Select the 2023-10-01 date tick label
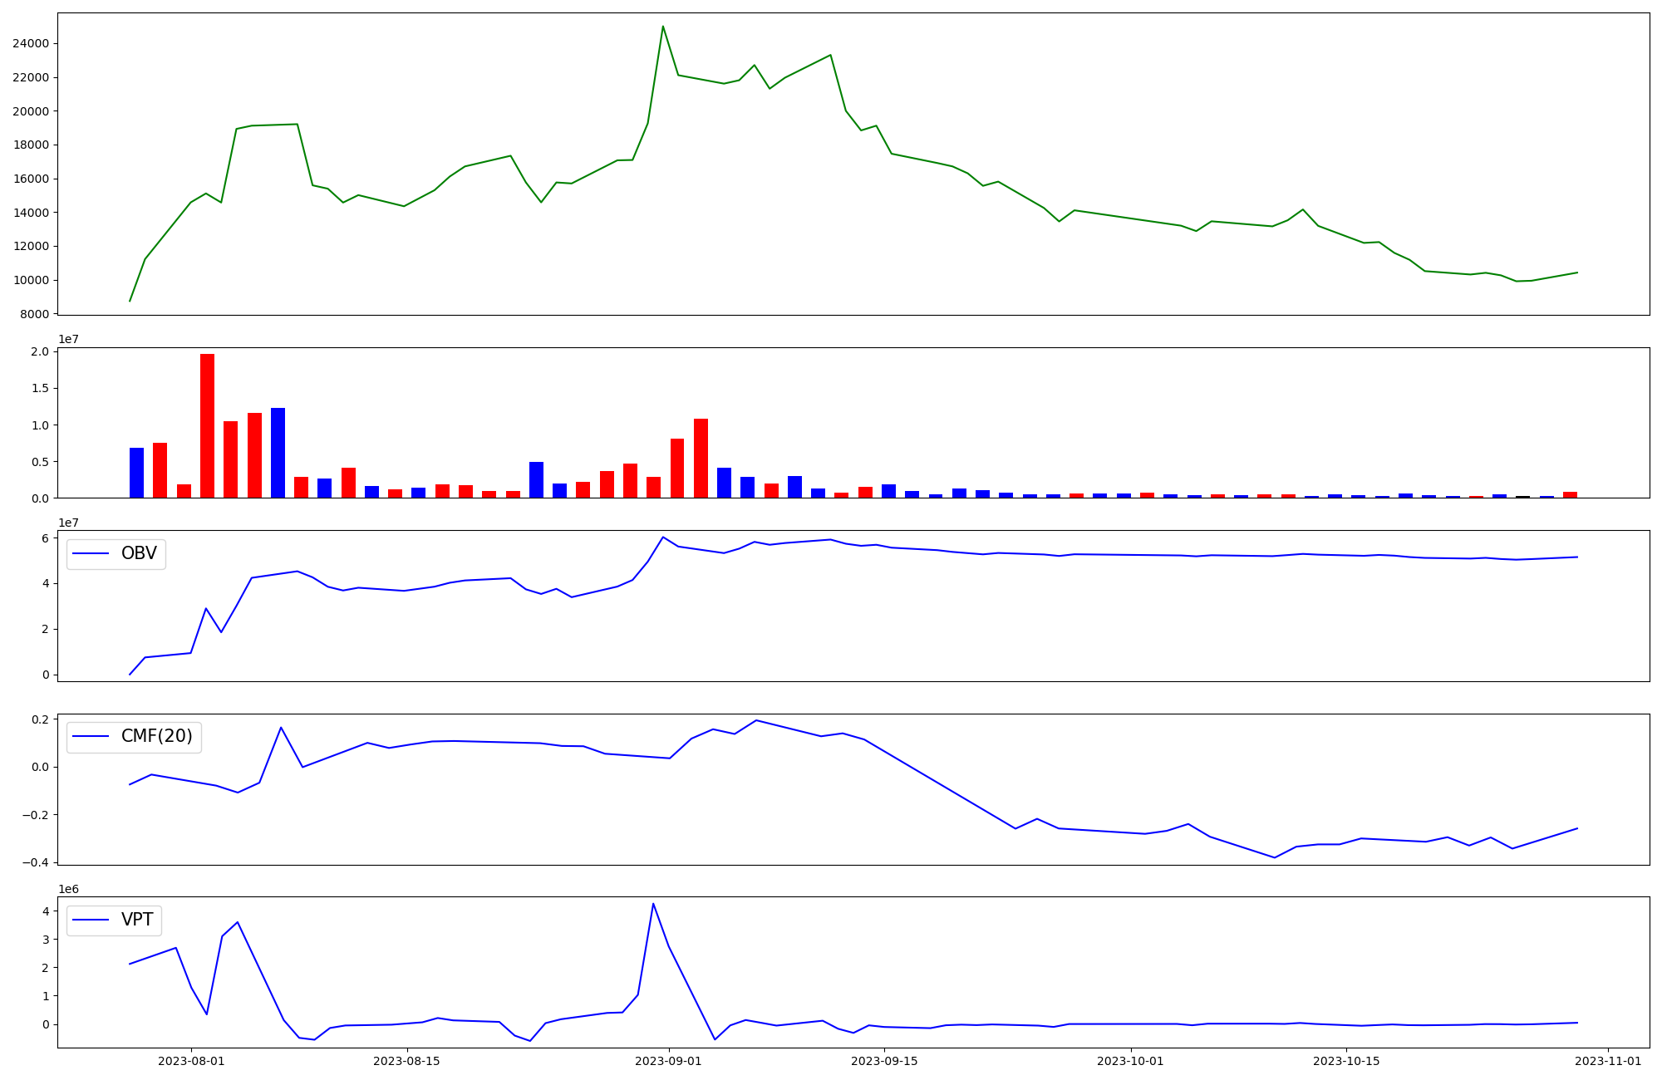The height and width of the screenshot is (1080, 1662). (1131, 1061)
